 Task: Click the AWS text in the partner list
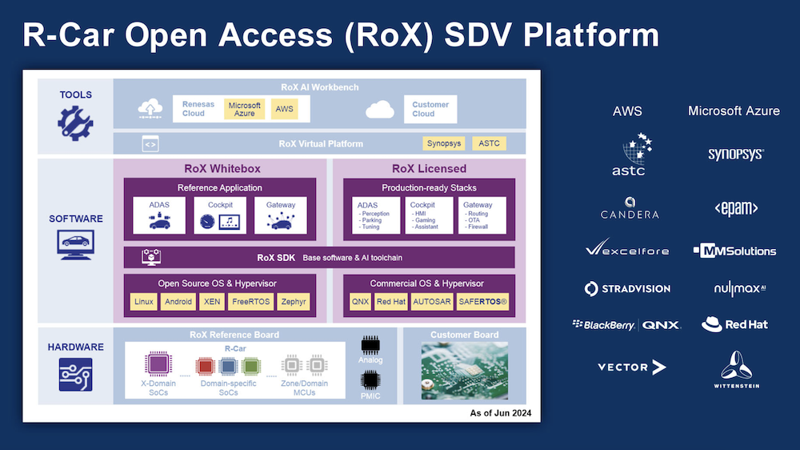627,111
